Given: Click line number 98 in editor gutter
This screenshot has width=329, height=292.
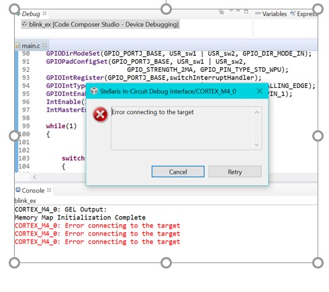Looking at the screenshot, I should click(x=26, y=118).
